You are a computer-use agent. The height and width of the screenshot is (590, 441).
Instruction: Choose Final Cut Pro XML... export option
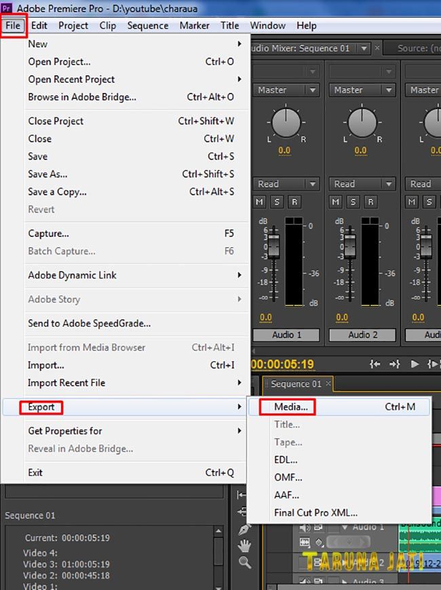[339, 513]
